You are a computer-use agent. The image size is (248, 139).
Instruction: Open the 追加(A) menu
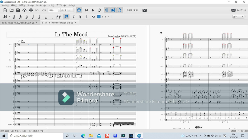30,5
